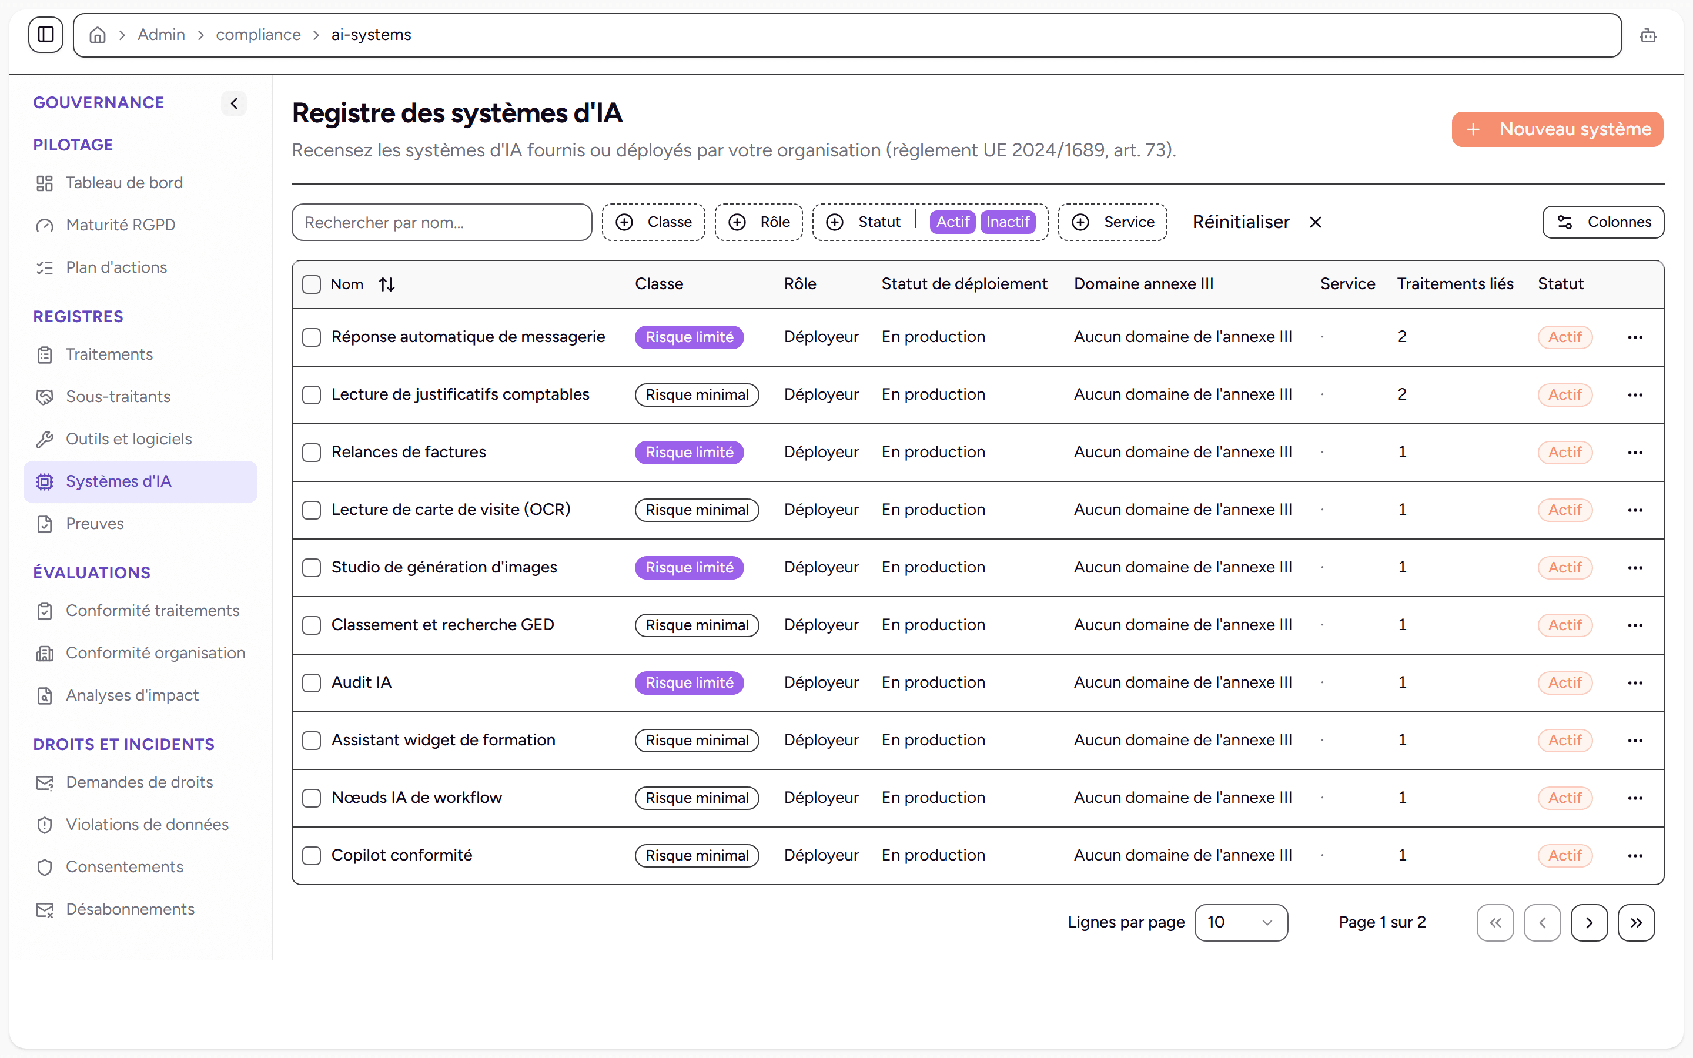1693x1058 pixels.
Task: Open row actions for Relances de factures
Action: click(x=1635, y=453)
